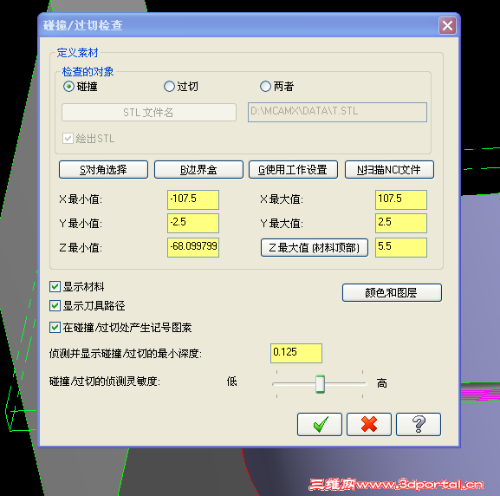Click the 侦测并显示碰撞/过切的最小深度 label
500x496 pixels.
tap(126, 353)
